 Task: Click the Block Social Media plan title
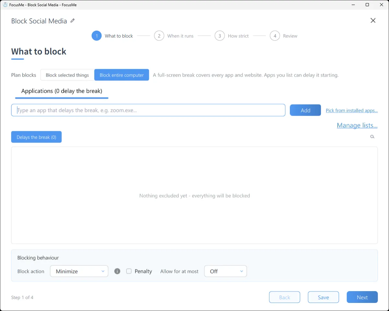tap(39, 21)
